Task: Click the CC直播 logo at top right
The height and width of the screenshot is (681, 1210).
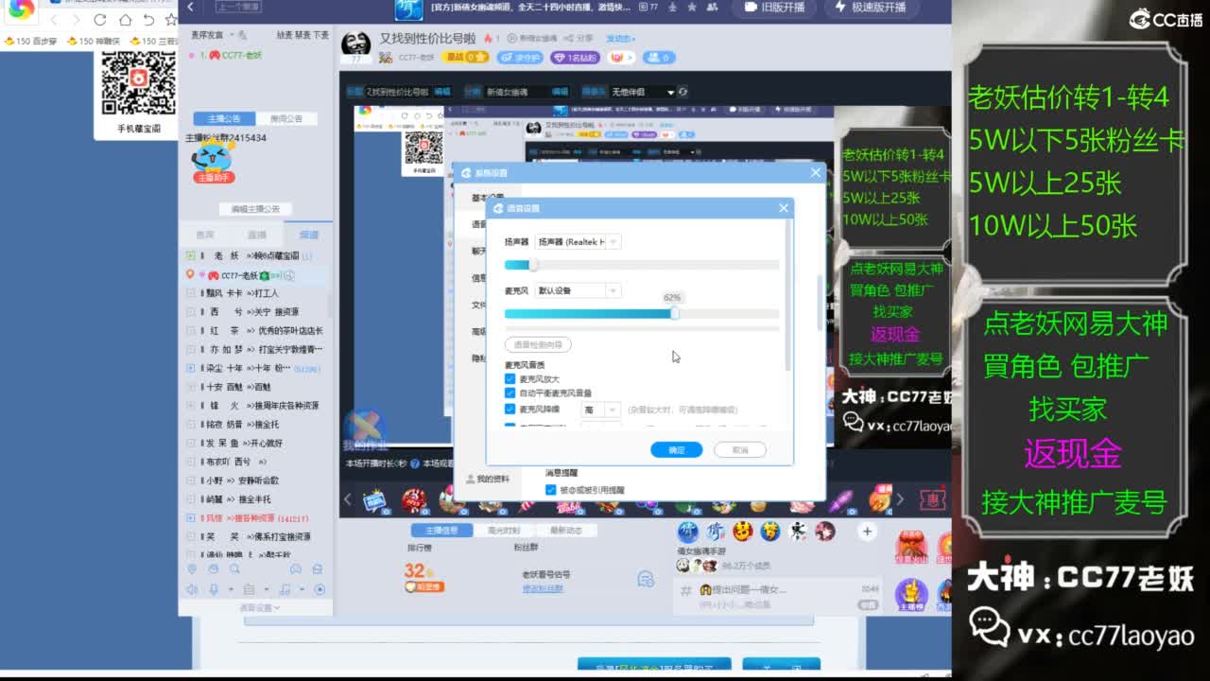Action: [1164, 17]
